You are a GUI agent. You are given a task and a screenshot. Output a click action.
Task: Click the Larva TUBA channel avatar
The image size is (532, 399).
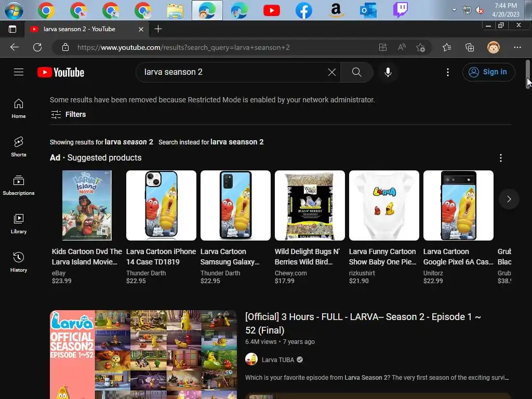(x=251, y=360)
